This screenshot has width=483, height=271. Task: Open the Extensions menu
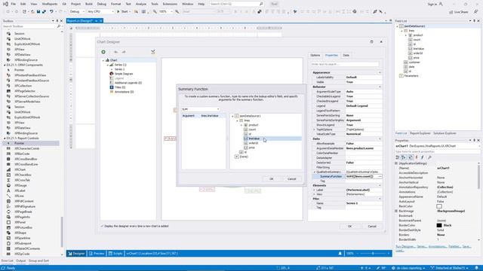click(170, 4)
